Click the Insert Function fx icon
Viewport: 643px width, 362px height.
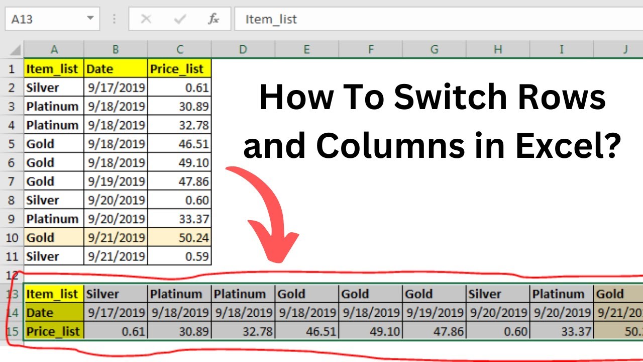213,20
